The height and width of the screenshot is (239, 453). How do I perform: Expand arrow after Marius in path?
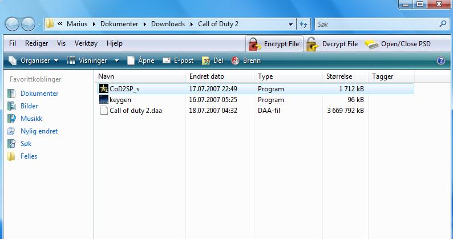pos(94,24)
